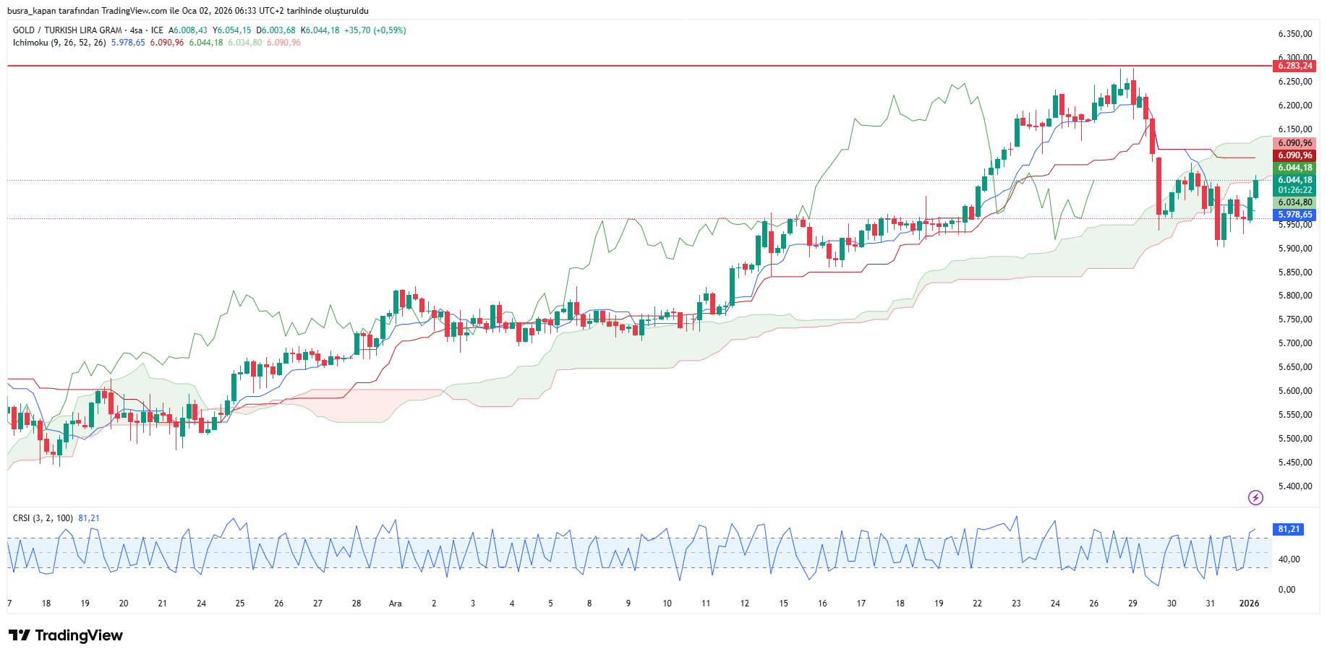Screen dimensions: 1327x657
Task: Click the purple lightning bolt icon
Action: pyautogui.click(x=1255, y=497)
